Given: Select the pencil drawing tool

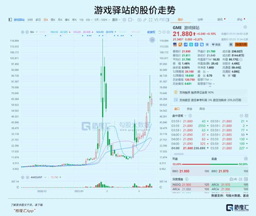Looking at the screenshot, I should 145,20.
